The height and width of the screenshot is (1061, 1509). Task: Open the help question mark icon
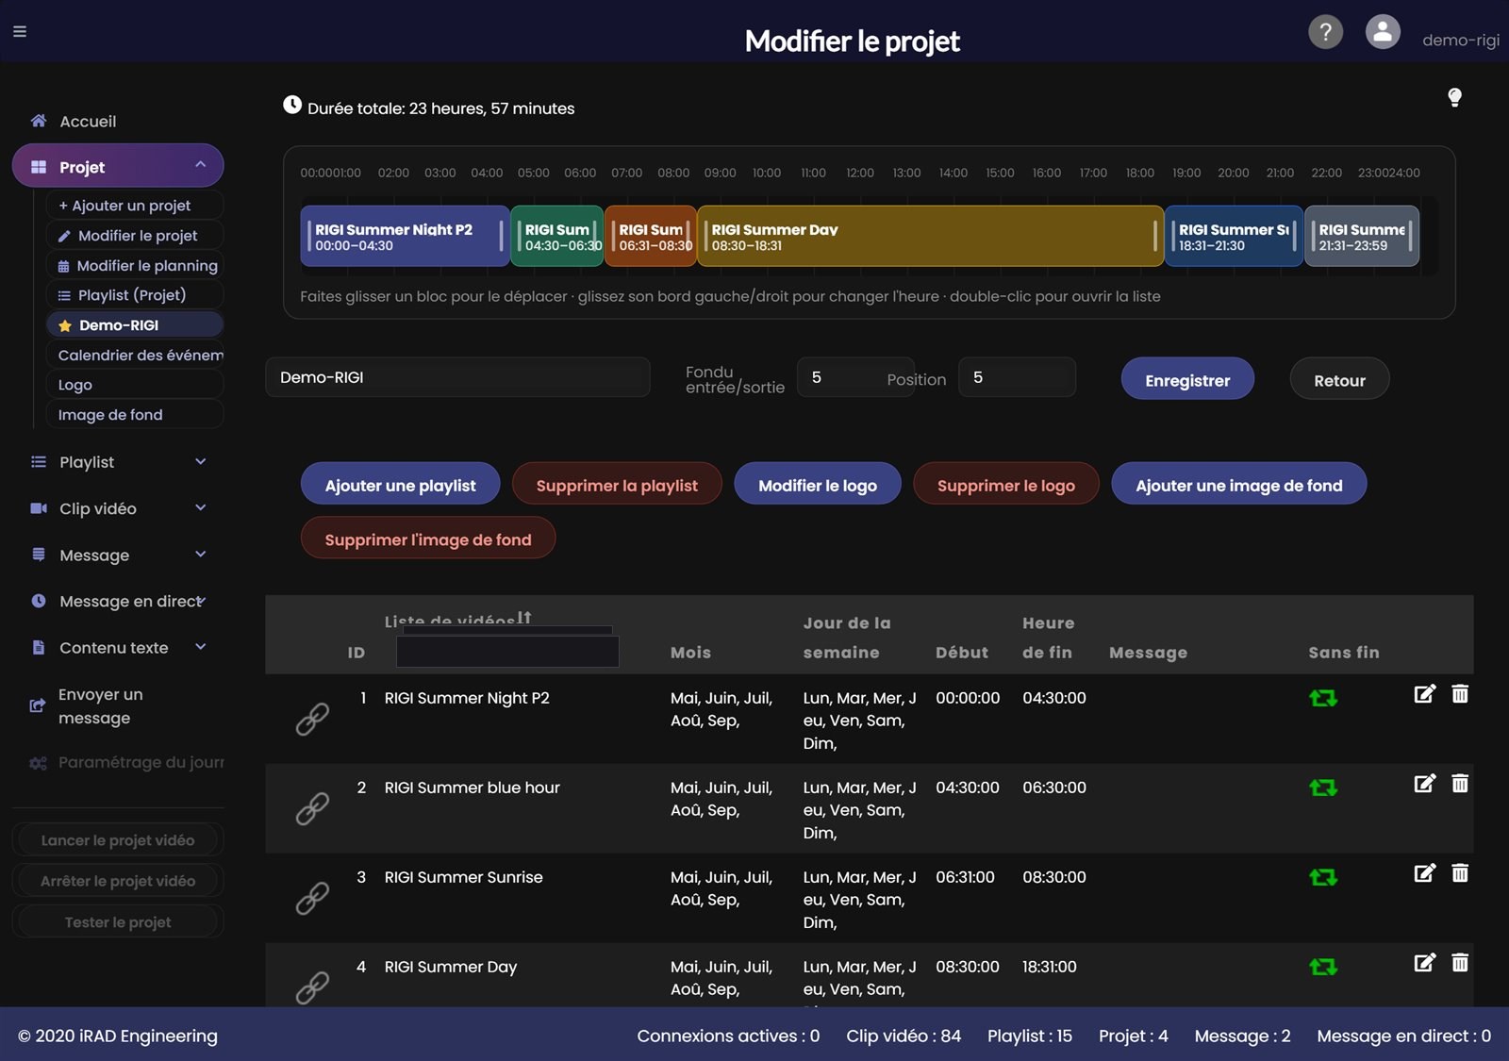coord(1325,32)
